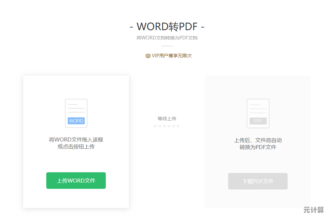
Task: Click the blue WORD label badge
Action: (76, 121)
